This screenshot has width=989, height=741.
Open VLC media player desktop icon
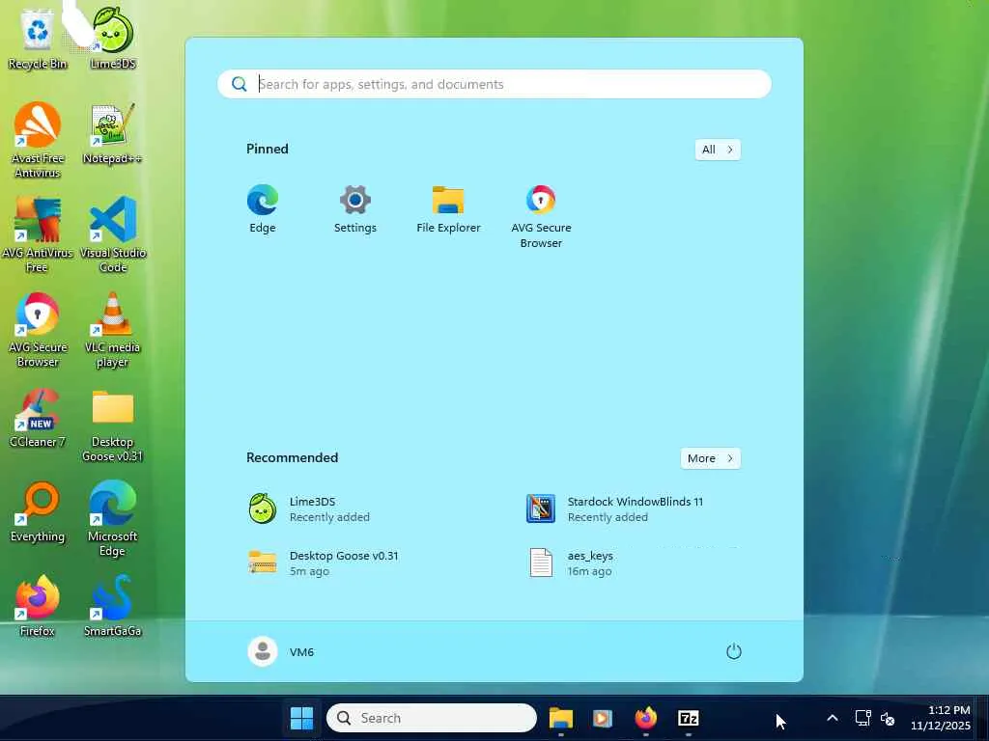coord(112,329)
